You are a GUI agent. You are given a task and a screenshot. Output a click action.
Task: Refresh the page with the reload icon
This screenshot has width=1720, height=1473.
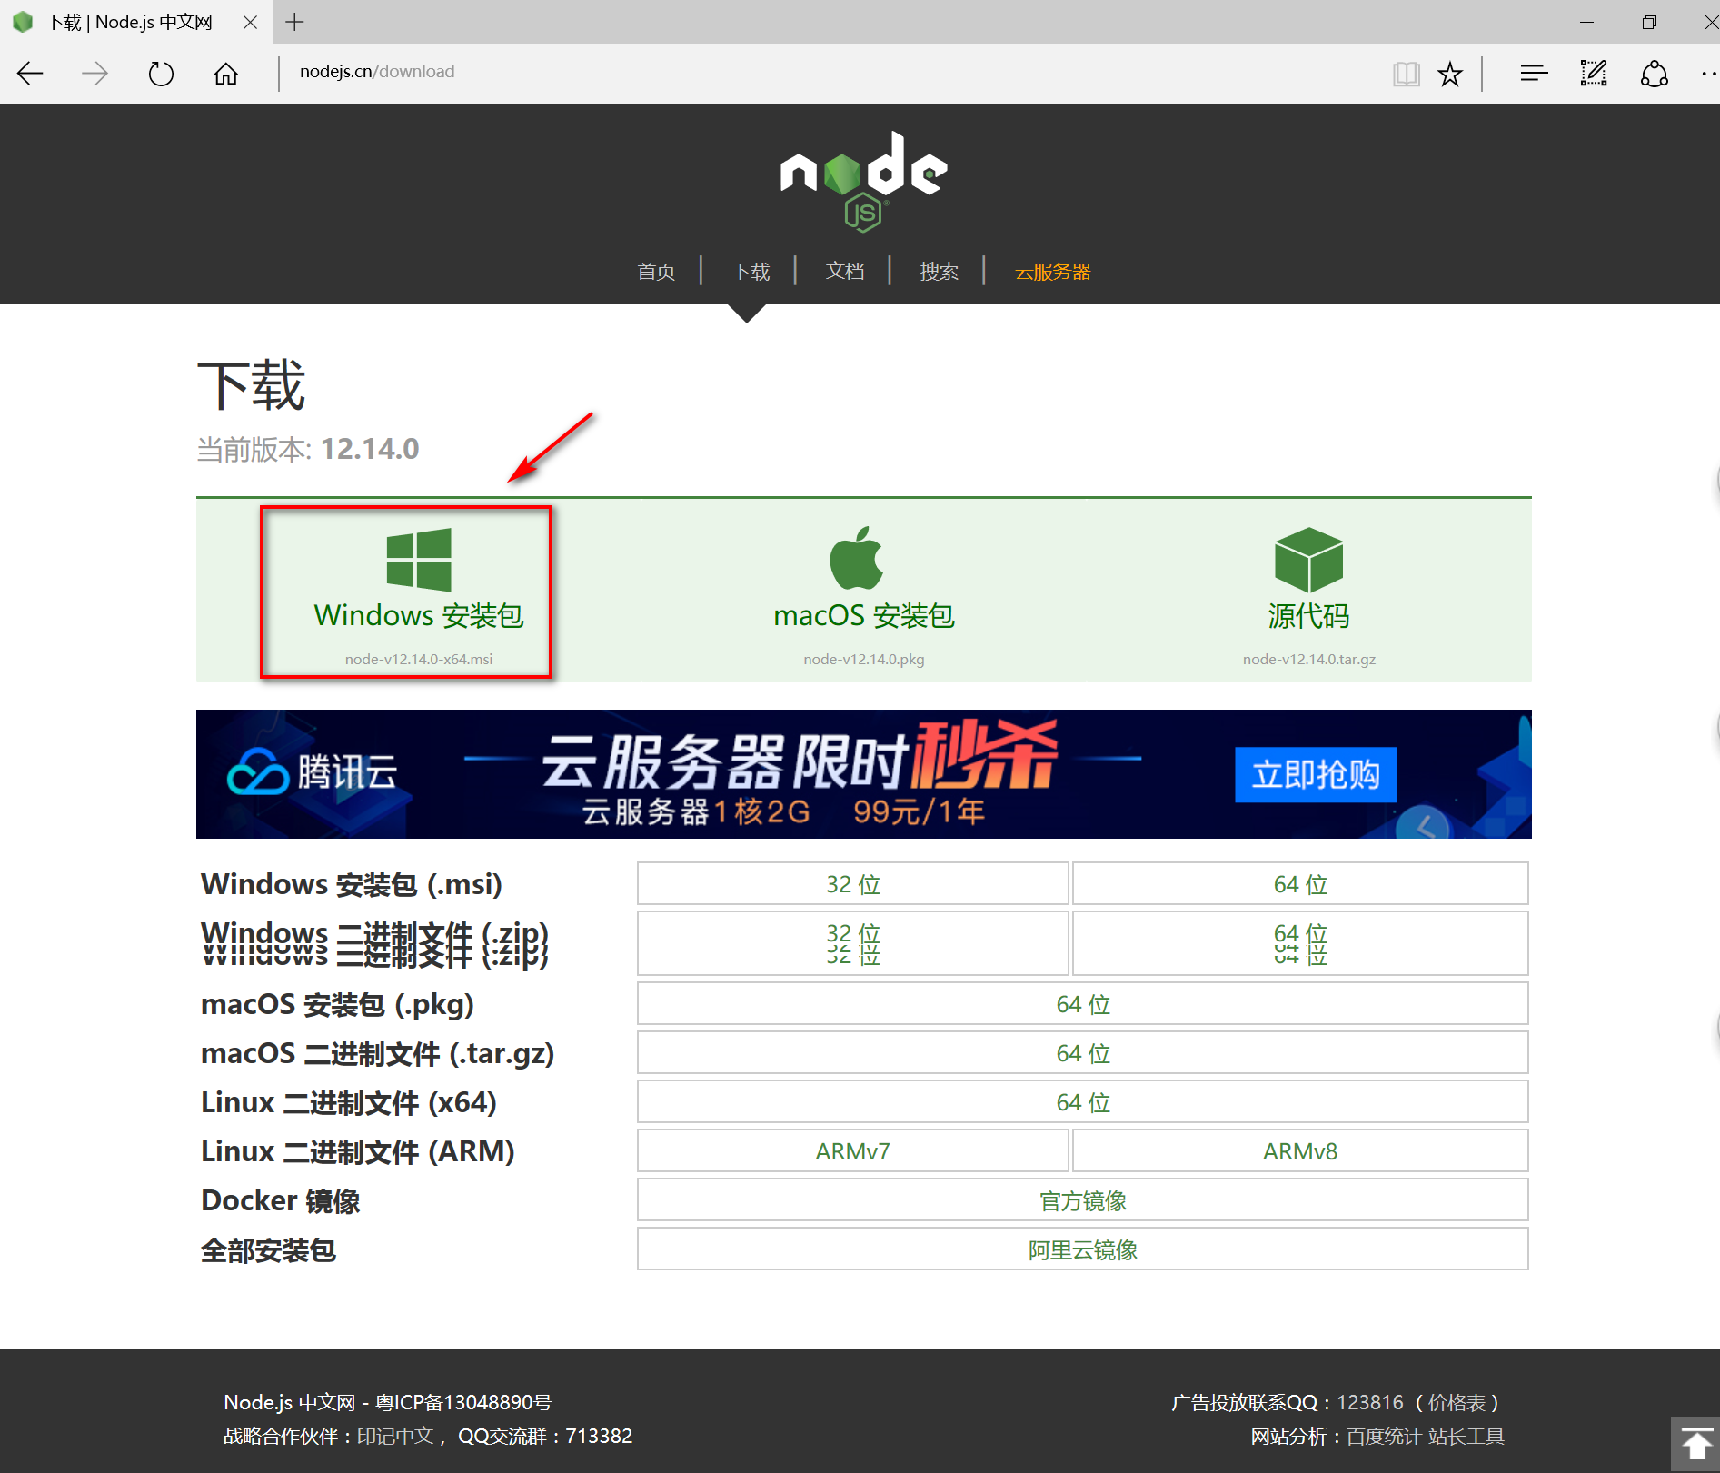[x=161, y=73]
